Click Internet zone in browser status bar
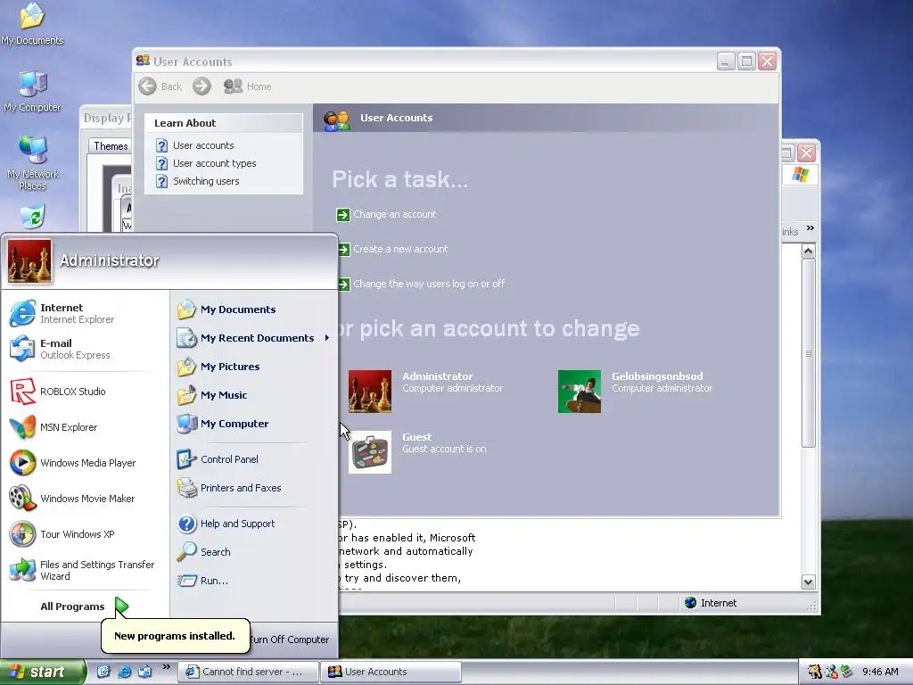The image size is (913, 685). [x=711, y=603]
